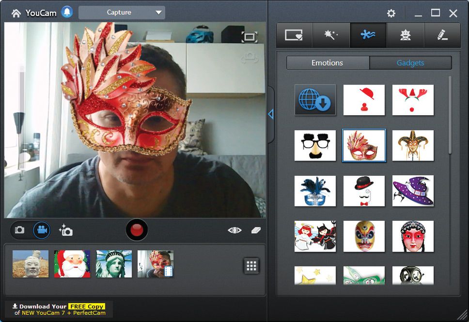The height and width of the screenshot is (322, 469).
Task: Select burst shot camera icon
Action: point(66,230)
